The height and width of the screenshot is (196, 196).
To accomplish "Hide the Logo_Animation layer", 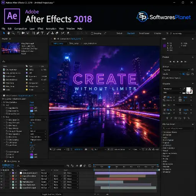I will click(2, 176).
